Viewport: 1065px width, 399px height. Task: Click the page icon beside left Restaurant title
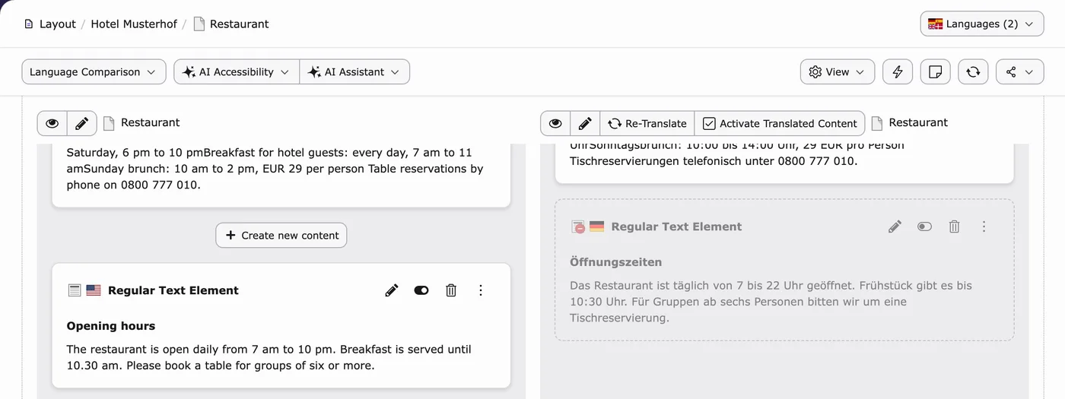coord(109,123)
